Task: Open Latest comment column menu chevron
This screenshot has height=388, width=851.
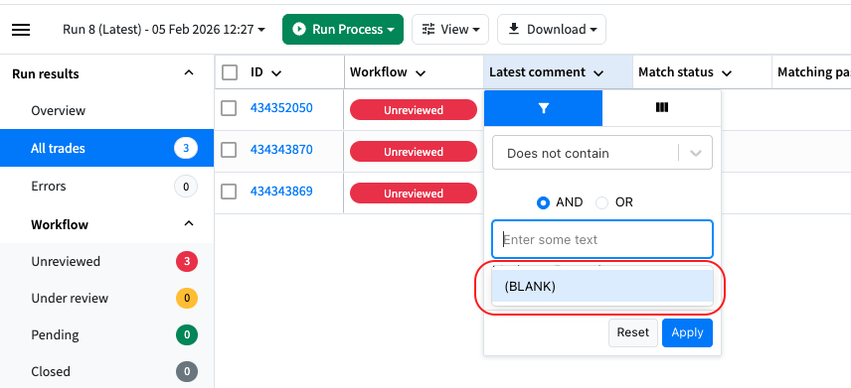Action: [x=598, y=73]
